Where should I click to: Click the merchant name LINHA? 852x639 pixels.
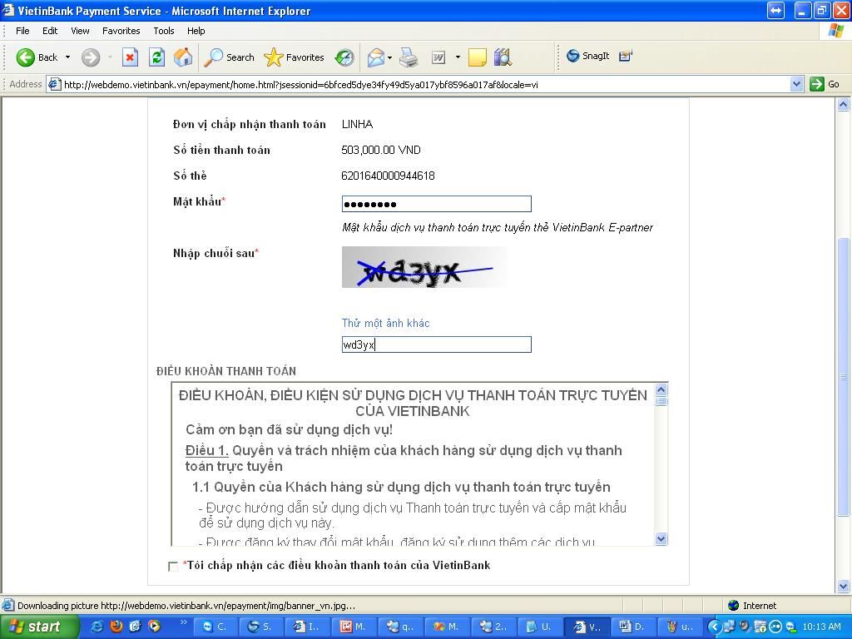tap(357, 125)
